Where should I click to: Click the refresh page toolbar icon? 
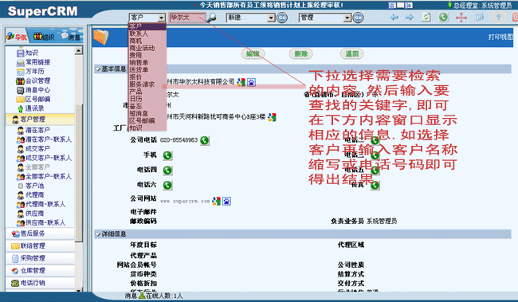(x=426, y=18)
